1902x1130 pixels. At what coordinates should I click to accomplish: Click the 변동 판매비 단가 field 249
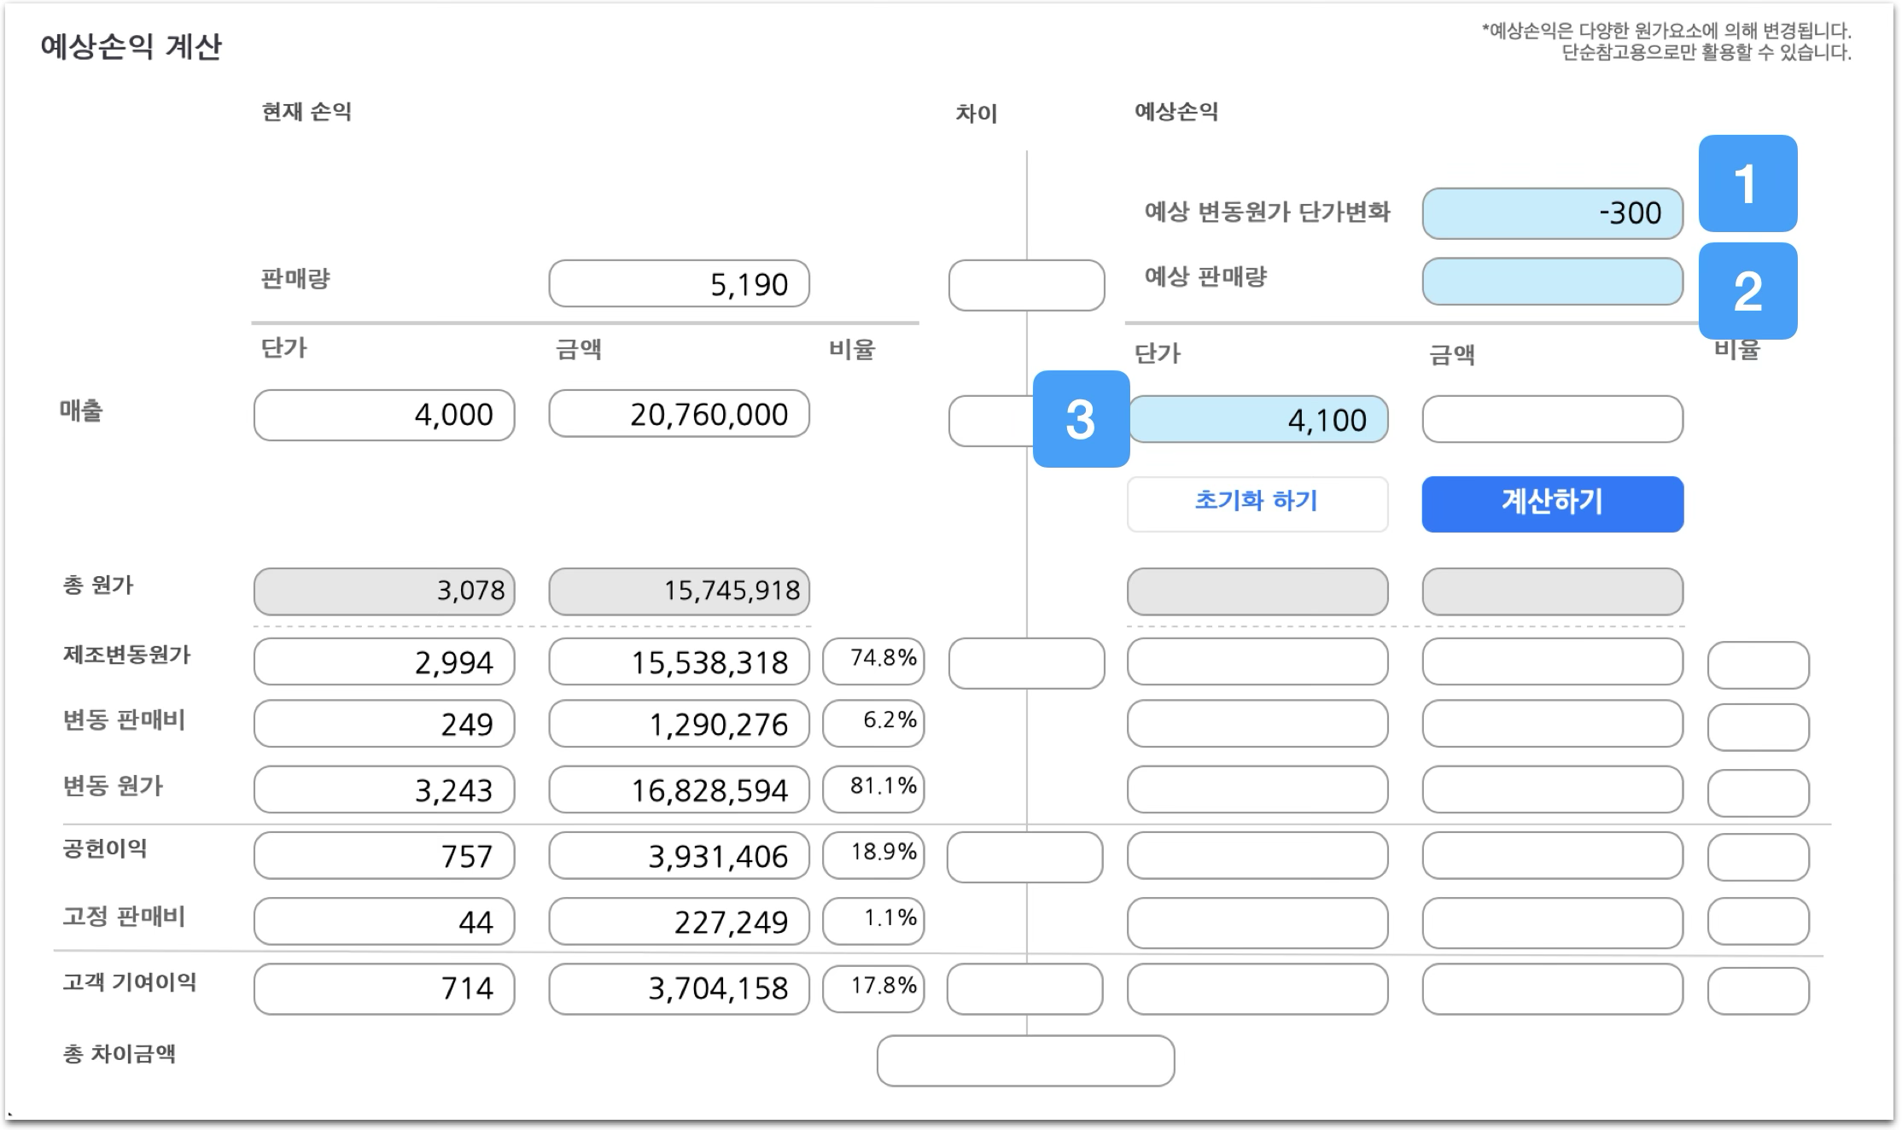point(383,724)
